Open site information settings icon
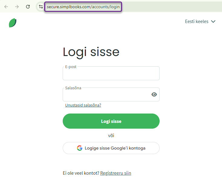Image resolution: width=222 pixels, height=178 pixels. [41, 7]
